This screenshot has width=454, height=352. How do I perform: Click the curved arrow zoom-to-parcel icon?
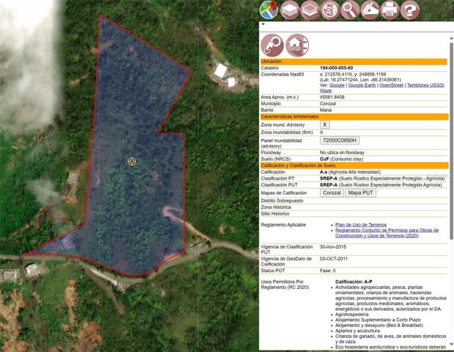point(272,45)
